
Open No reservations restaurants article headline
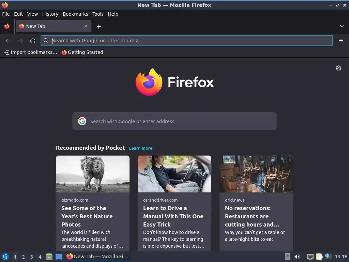point(252,216)
